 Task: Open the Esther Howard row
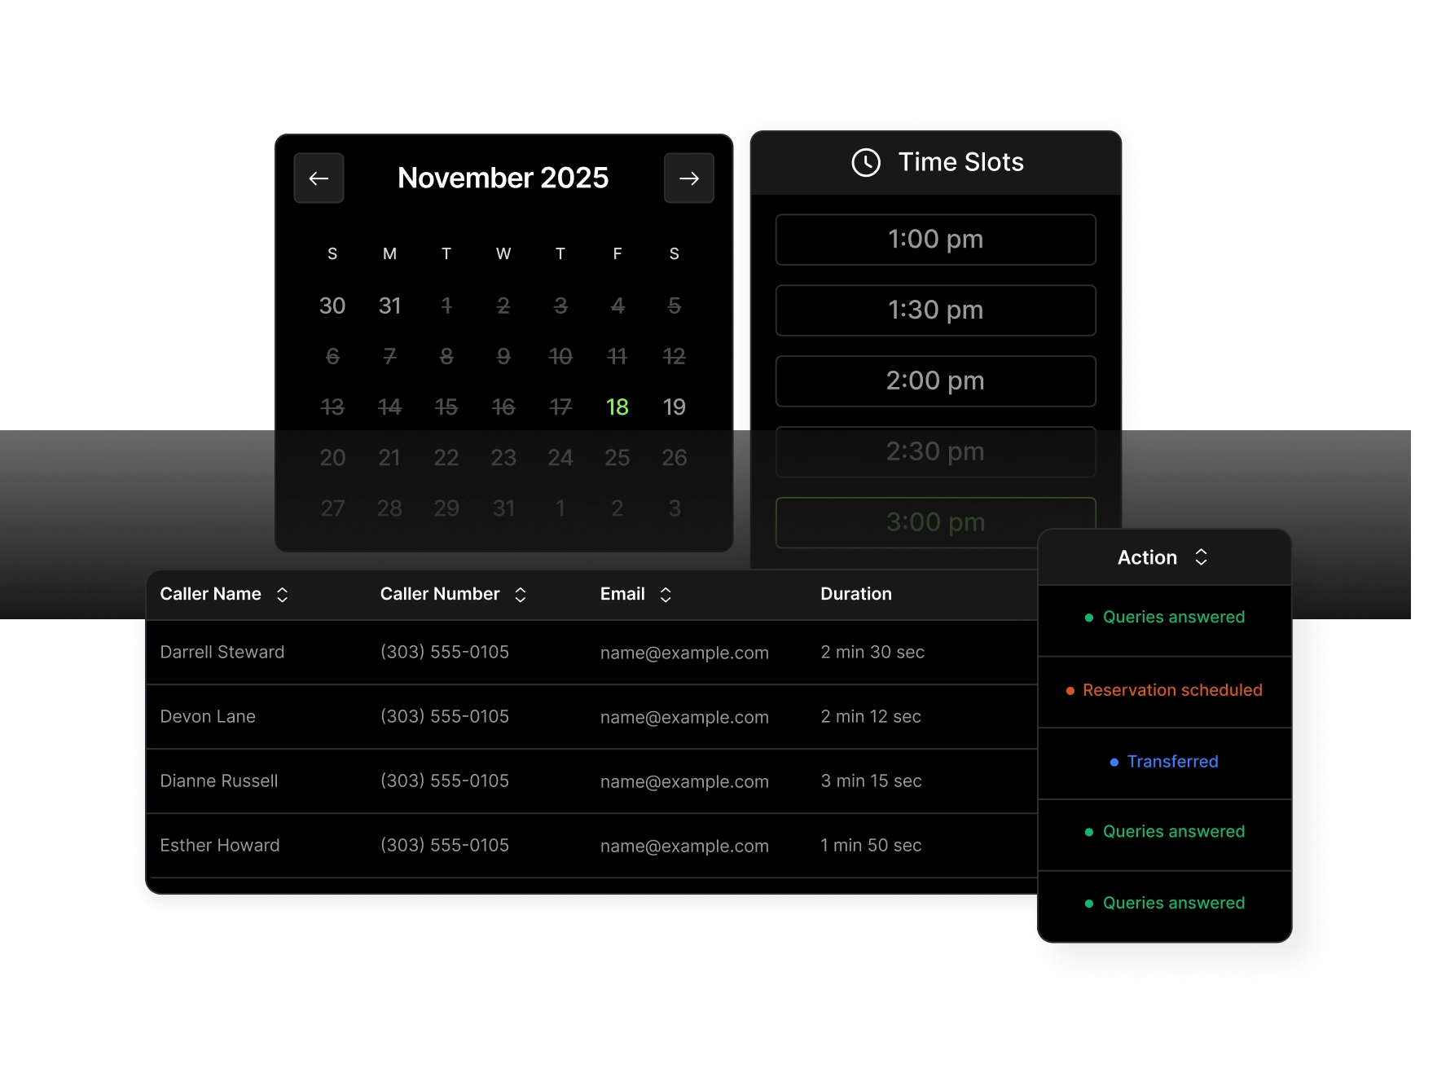coord(591,846)
